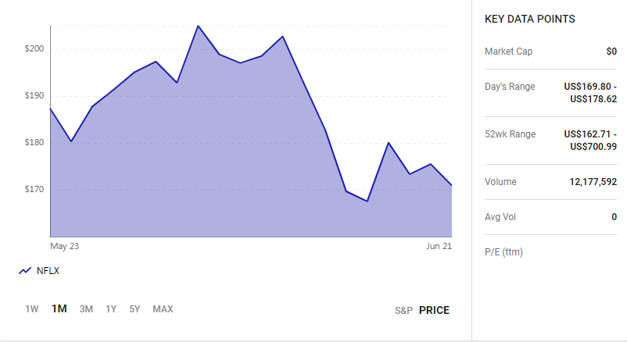Click the P/E (ttm) label

click(x=503, y=252)
